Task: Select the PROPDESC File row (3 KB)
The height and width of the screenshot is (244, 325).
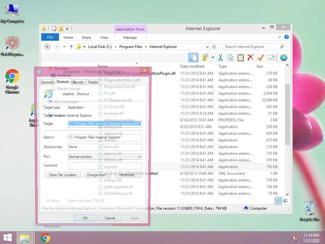Action: [188, 120]
